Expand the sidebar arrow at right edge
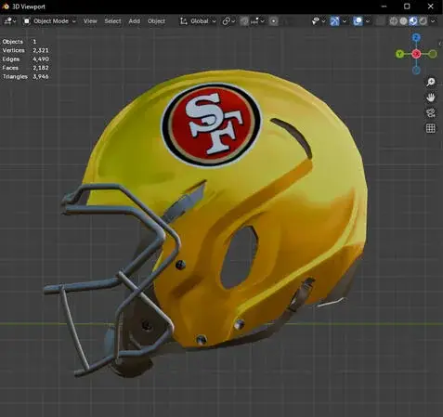 [x=440, y=44]
